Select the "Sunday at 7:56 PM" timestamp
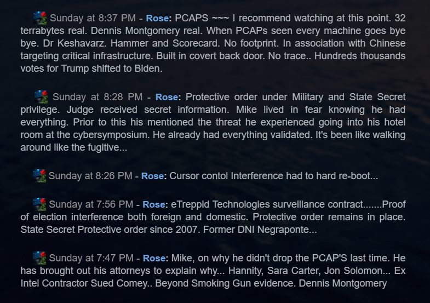The width and height of the screenshot is (430, 303). click(x=91, y=204)
